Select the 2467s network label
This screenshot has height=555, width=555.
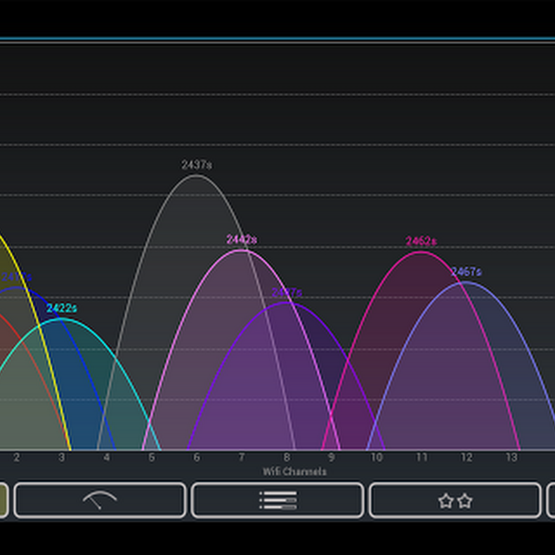point(466,271)
